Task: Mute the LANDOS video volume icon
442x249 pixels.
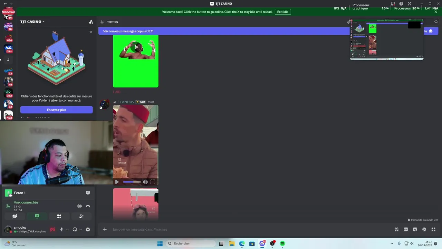Action: click(145, 182)
